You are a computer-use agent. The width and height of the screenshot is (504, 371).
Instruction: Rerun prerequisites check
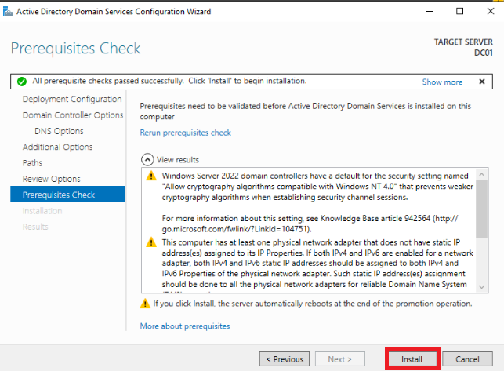coord(186,133)
